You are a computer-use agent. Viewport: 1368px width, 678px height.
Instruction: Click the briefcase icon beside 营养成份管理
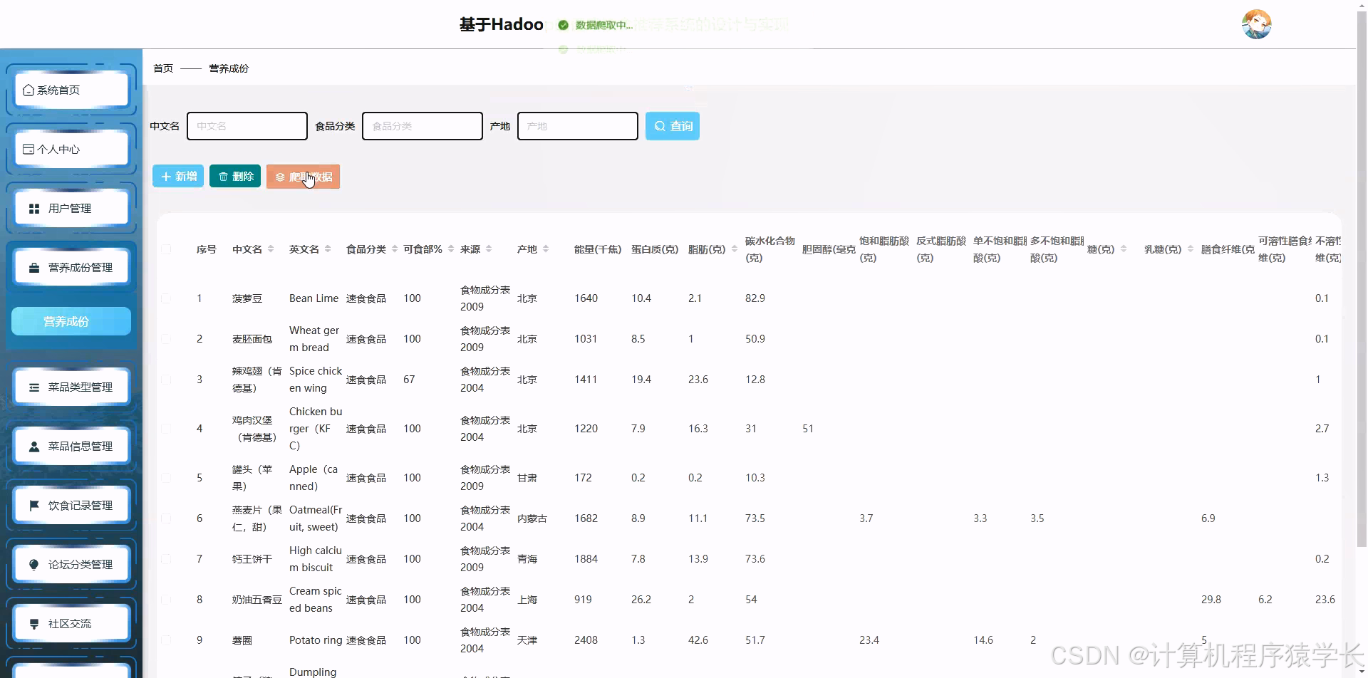pyautogui.click(x=33, y=268)
